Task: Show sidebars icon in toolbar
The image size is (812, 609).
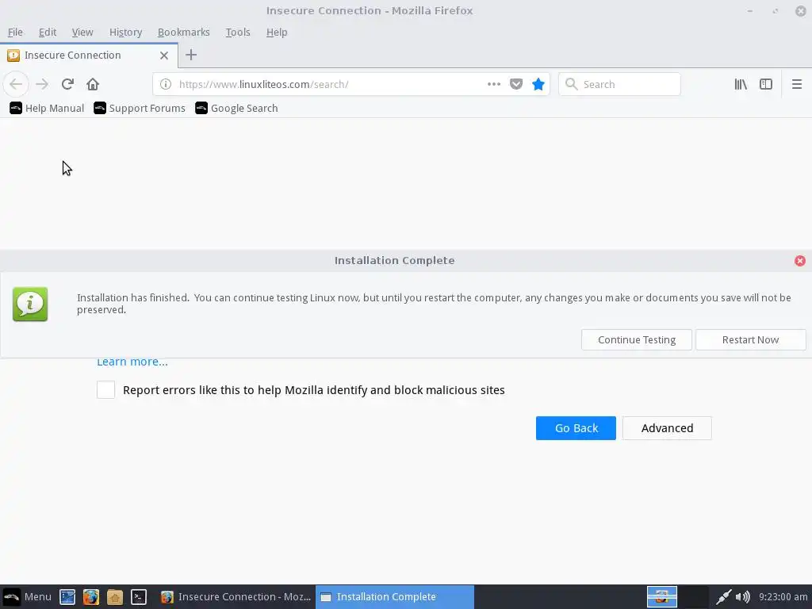Action: coord(766,84)
